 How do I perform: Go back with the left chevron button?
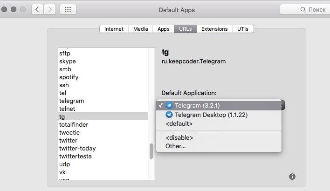37,9
